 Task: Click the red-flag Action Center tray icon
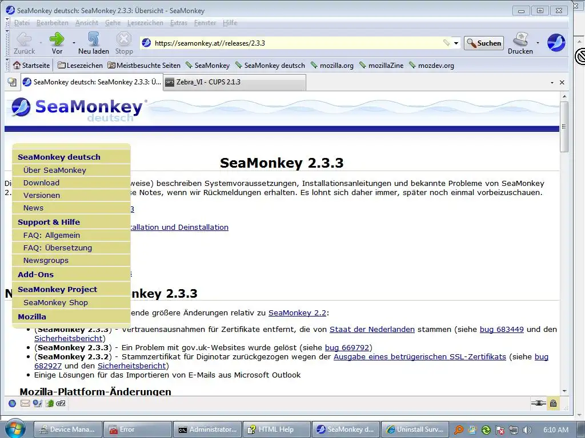click(499, 430)
